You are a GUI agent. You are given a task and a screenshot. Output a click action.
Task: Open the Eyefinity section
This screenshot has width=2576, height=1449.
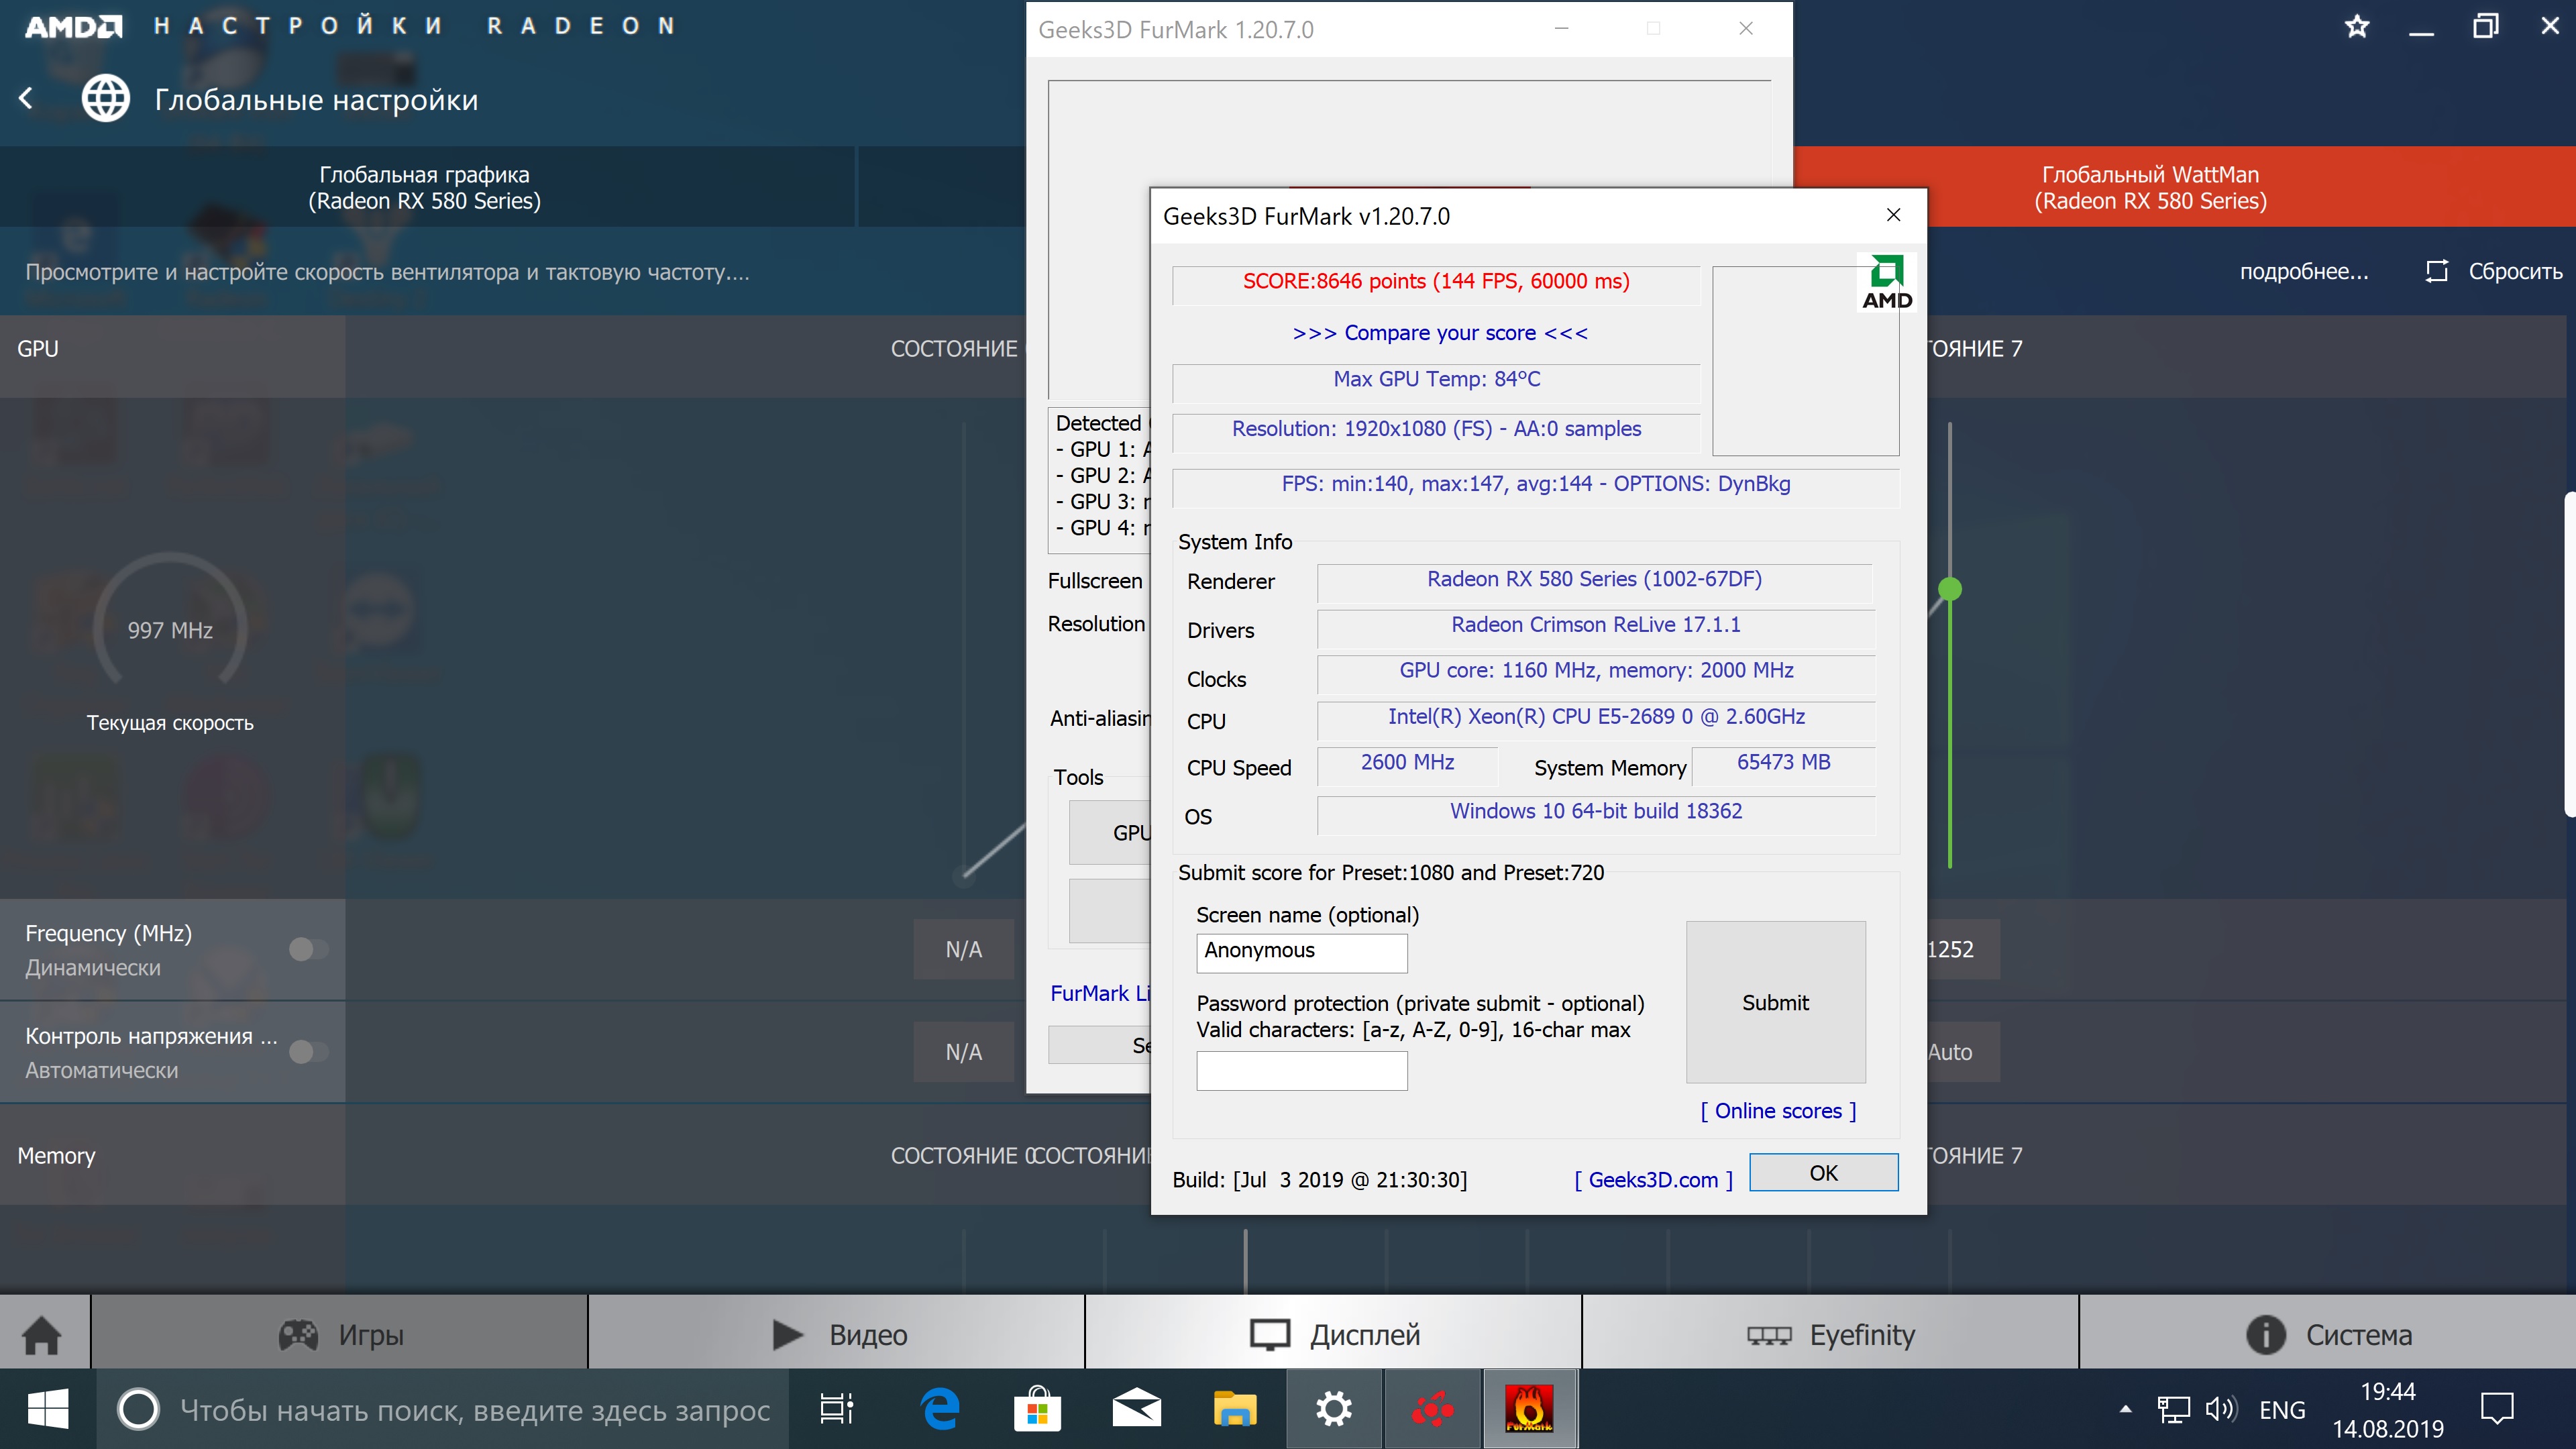(x=1830, y=1334)
